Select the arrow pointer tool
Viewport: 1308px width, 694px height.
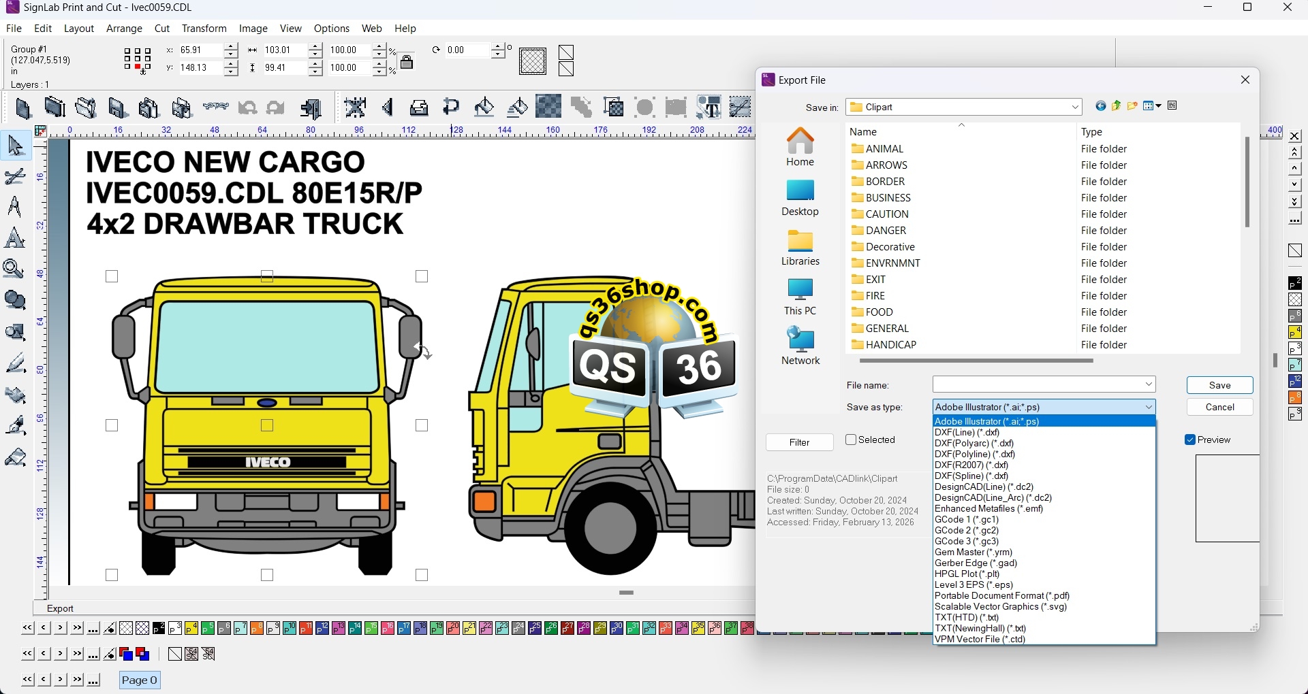point(15,146)
